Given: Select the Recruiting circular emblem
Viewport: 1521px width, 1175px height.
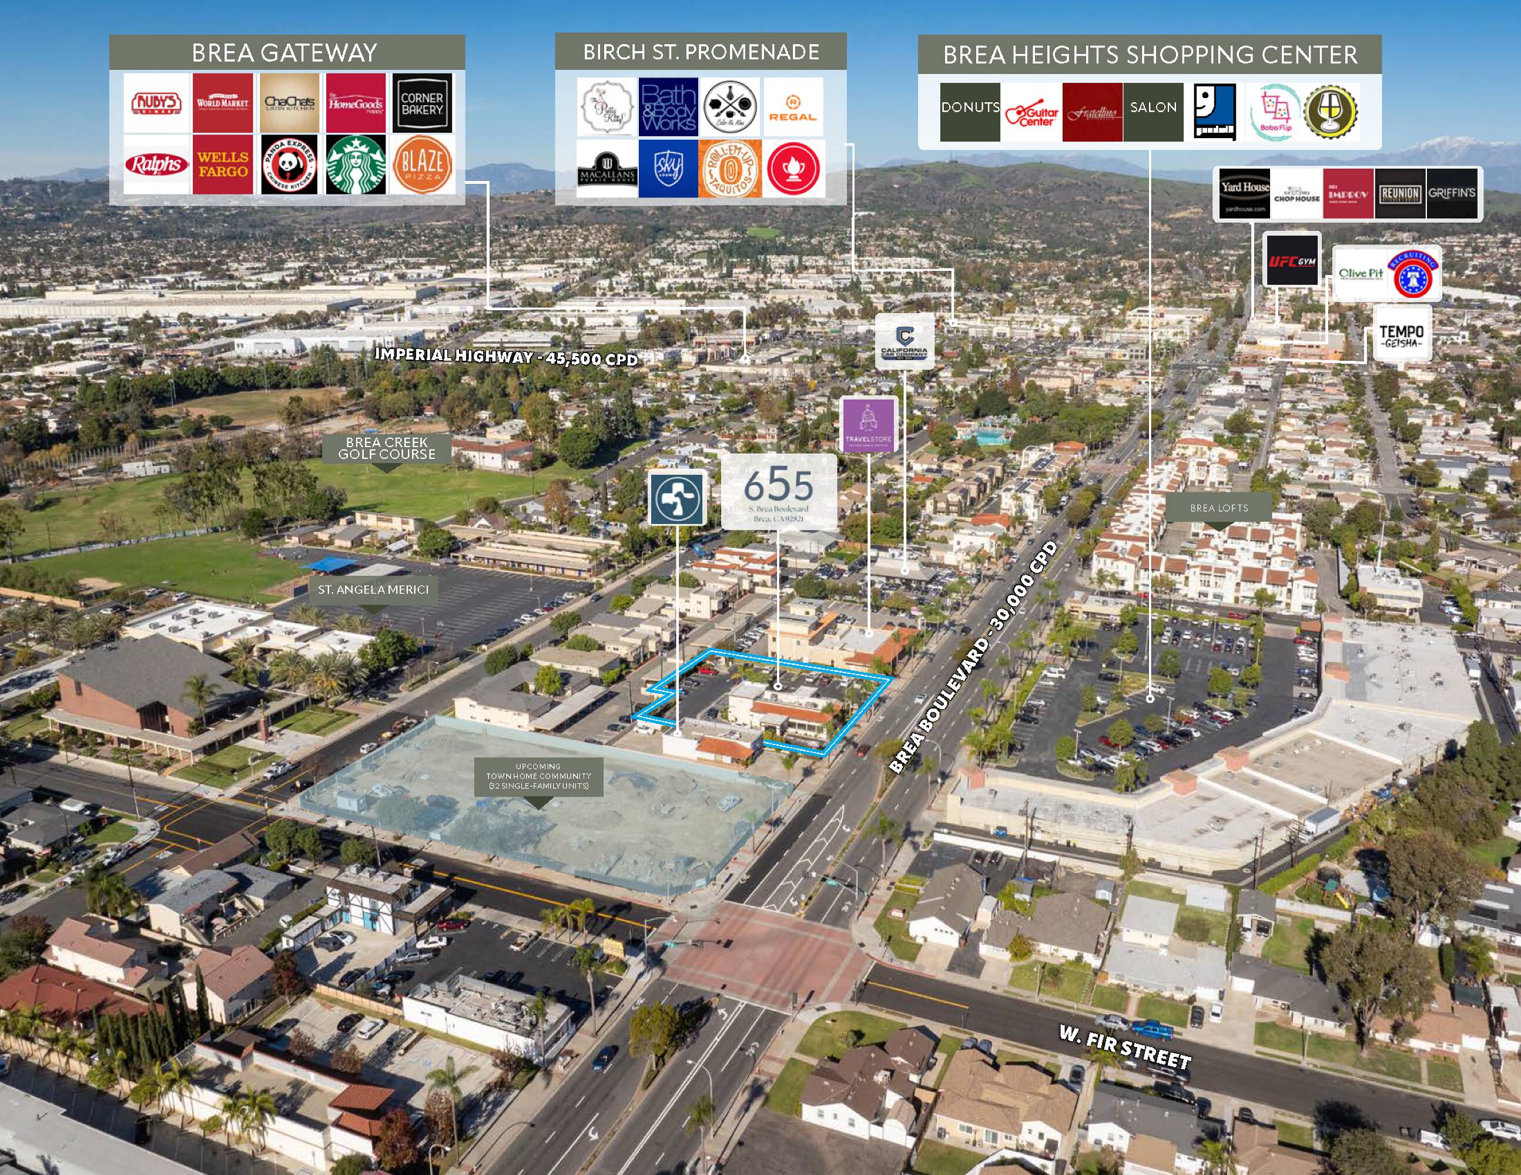Looking at the screenshot, I should (1413, 274).
